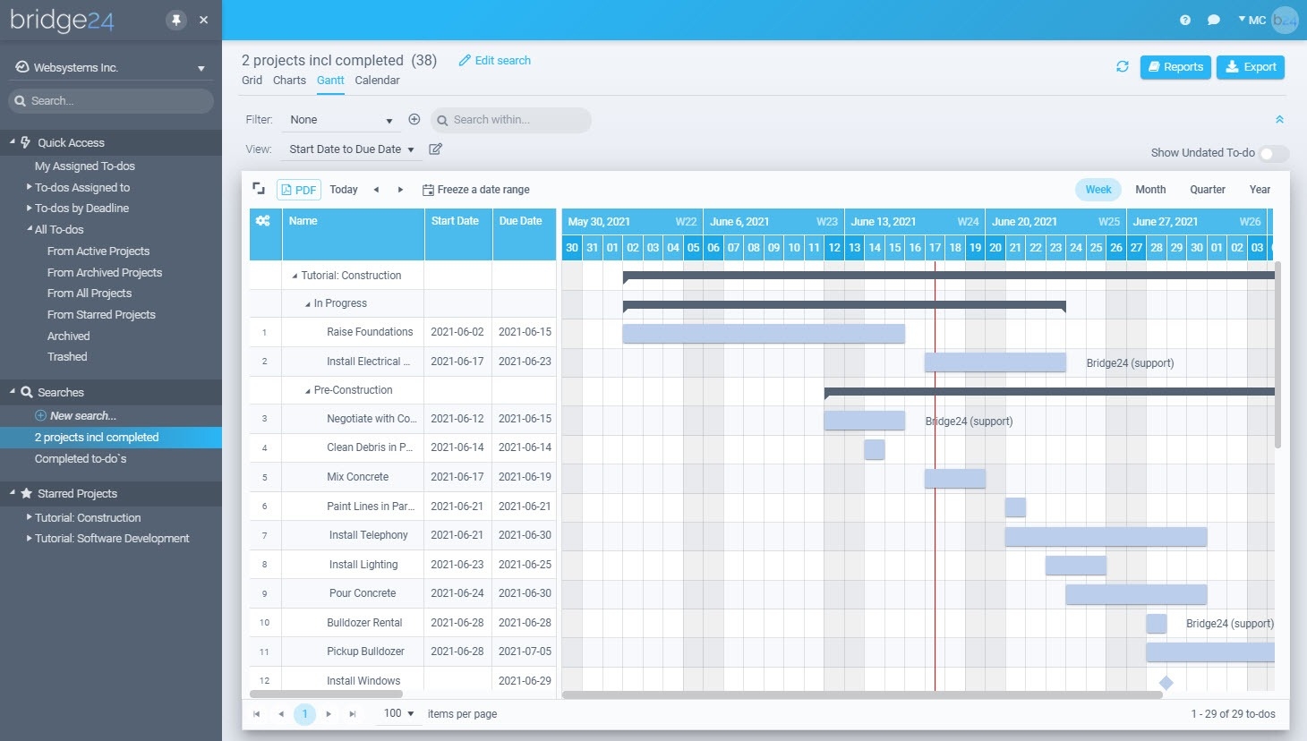Click the Export button

[1250, 66]
